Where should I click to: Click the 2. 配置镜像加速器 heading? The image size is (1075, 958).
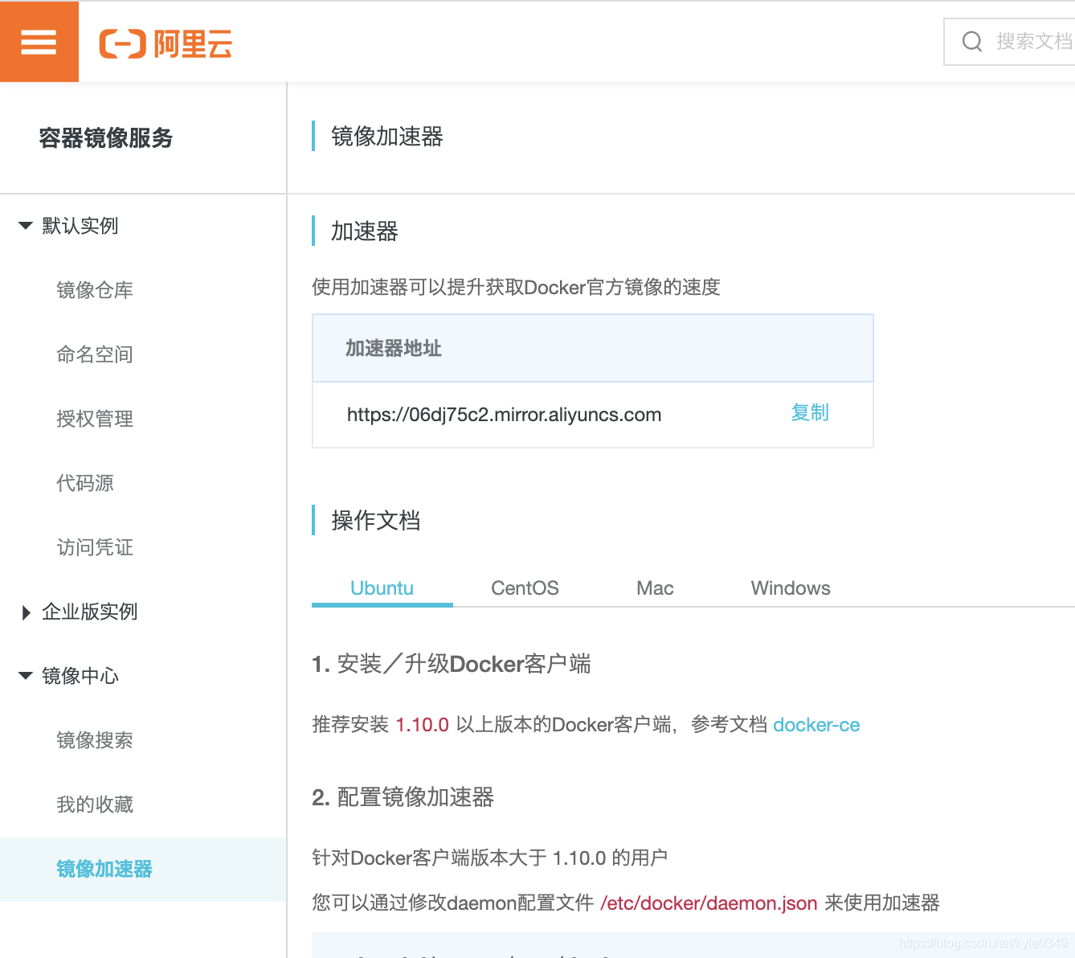[403, 797]
